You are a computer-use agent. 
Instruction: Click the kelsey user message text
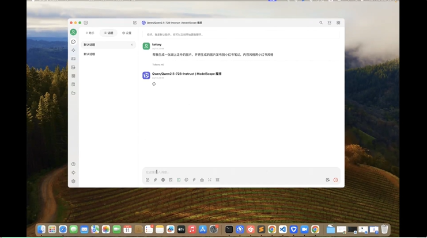[213, 55]
